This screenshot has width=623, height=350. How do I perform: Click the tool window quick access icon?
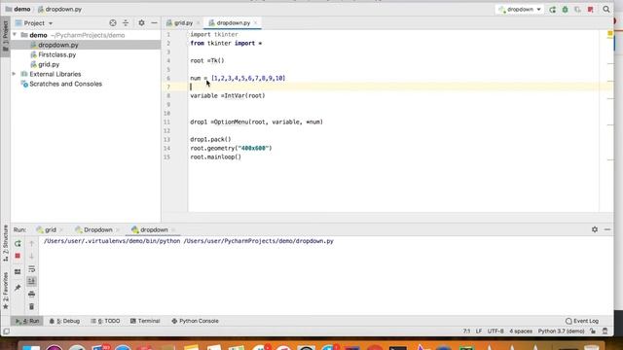click(x=7, y=331)
